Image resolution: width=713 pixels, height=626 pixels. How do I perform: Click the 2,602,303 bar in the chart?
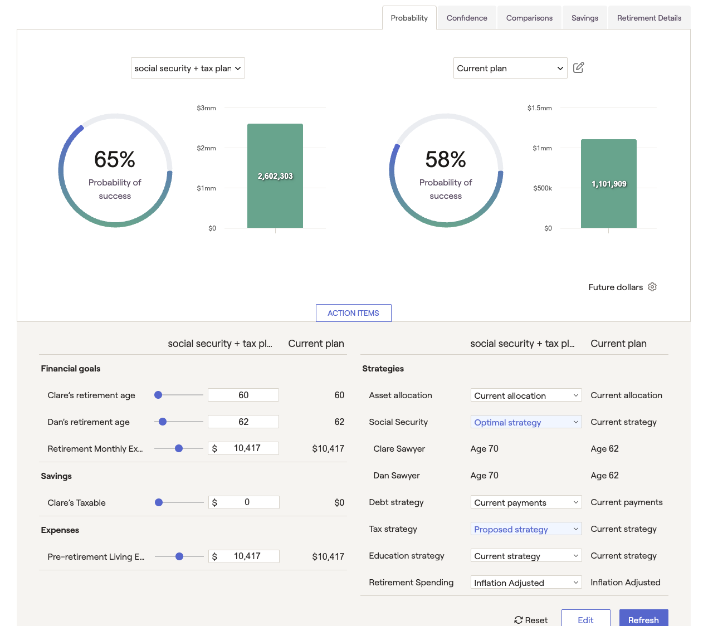point(275,176)
